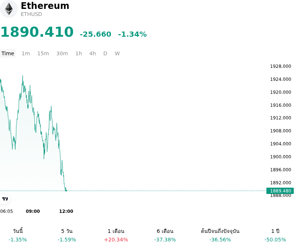This screenshot has height=247, width=296.
Task: Select the ต้นปีจนถึงปัจจุบัน range
Action: point(220,235)
